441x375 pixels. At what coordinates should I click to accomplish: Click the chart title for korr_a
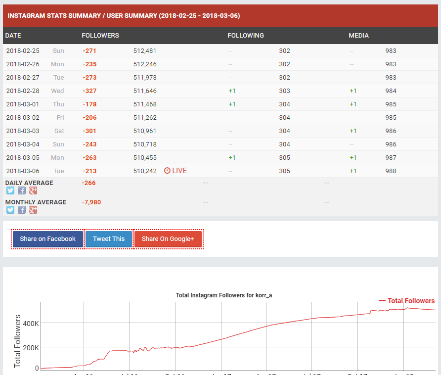[x=224, y=295]
